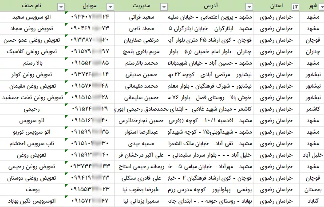Select manager cell ریحانه رحیمی استاج
This screenshot has height=207, width=324.
coord(141,167)
